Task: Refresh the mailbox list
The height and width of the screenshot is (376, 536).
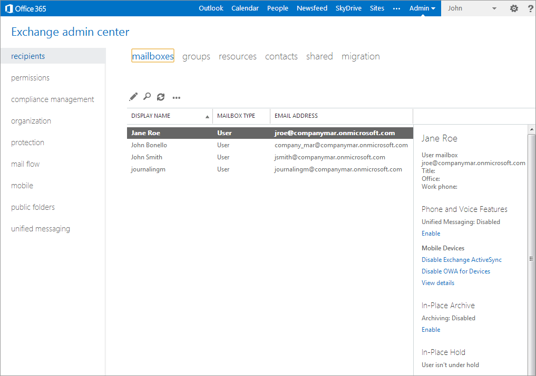Action: pos(161,97)
